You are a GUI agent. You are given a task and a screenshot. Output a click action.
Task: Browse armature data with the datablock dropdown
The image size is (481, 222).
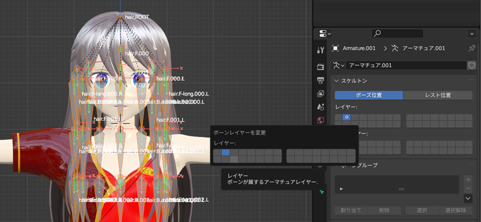pos(339,65)
